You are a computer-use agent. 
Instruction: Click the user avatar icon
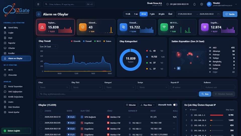tap(209, 4)
